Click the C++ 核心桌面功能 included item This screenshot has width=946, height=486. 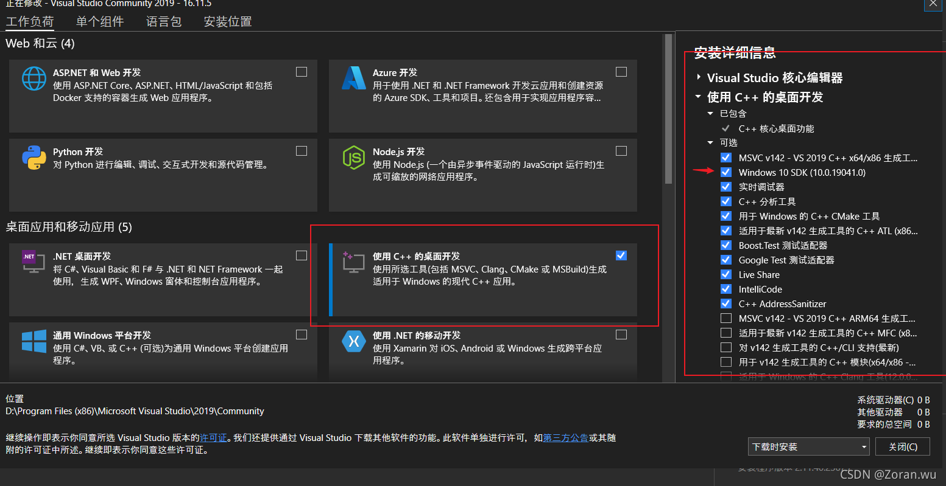pyautogui.click(x=776, y=128)
